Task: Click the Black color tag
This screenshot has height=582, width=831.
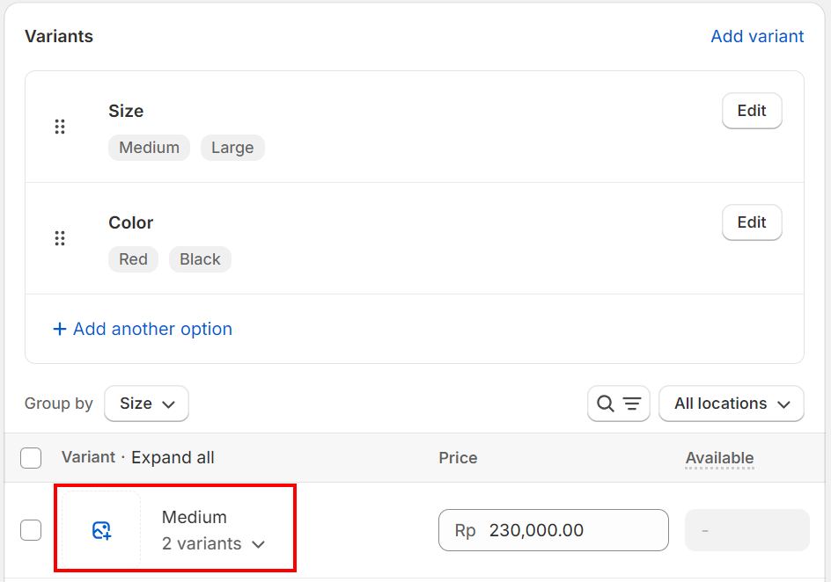Action: coord(201,259)
